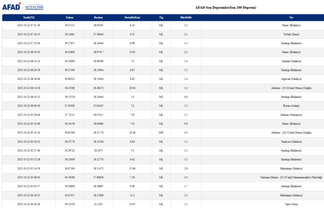Click the Sumbas (Osmaniye) location cell
The image size is (324, 208).
click(x=291, y=114)
